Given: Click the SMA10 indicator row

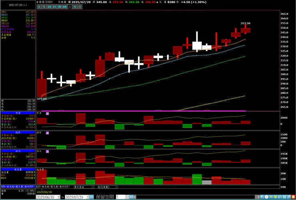Looking at the screenshot, I should click(x=18, y=15).
